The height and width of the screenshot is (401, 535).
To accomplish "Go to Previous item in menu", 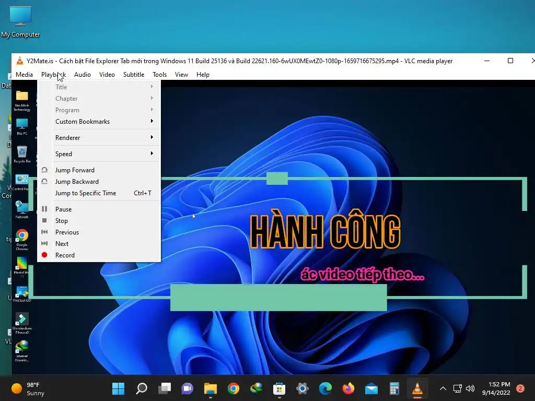I will click(x=99, y=232).
